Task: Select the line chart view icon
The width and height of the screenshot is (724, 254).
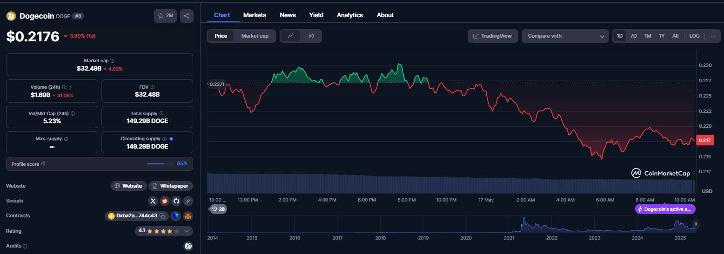Action: pos(291,36)
